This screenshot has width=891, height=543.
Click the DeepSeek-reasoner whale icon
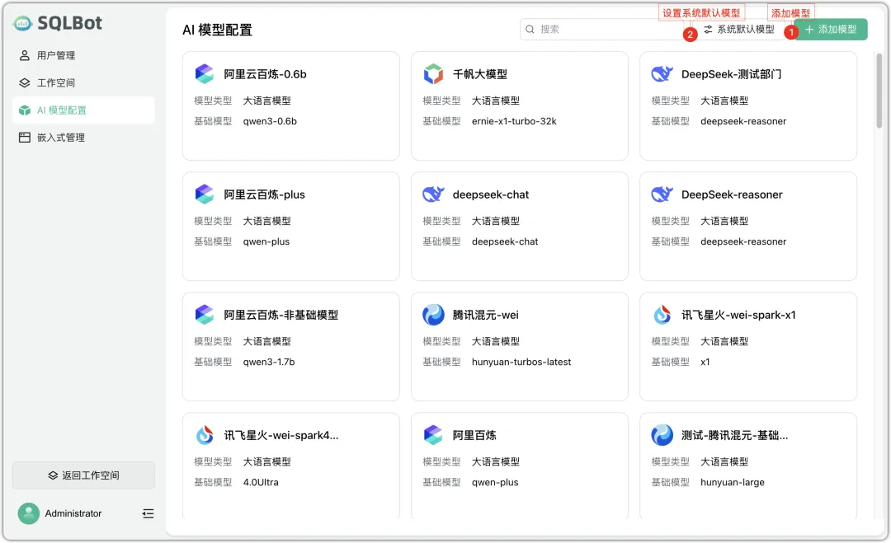[662, 194]
